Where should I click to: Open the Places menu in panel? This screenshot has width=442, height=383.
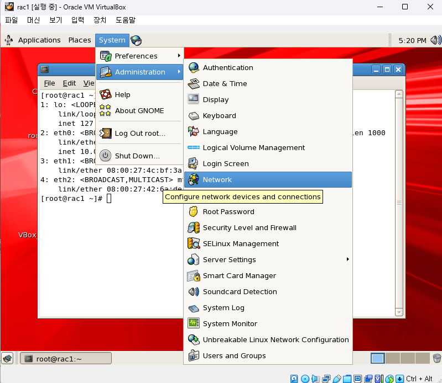coord(80,40)
